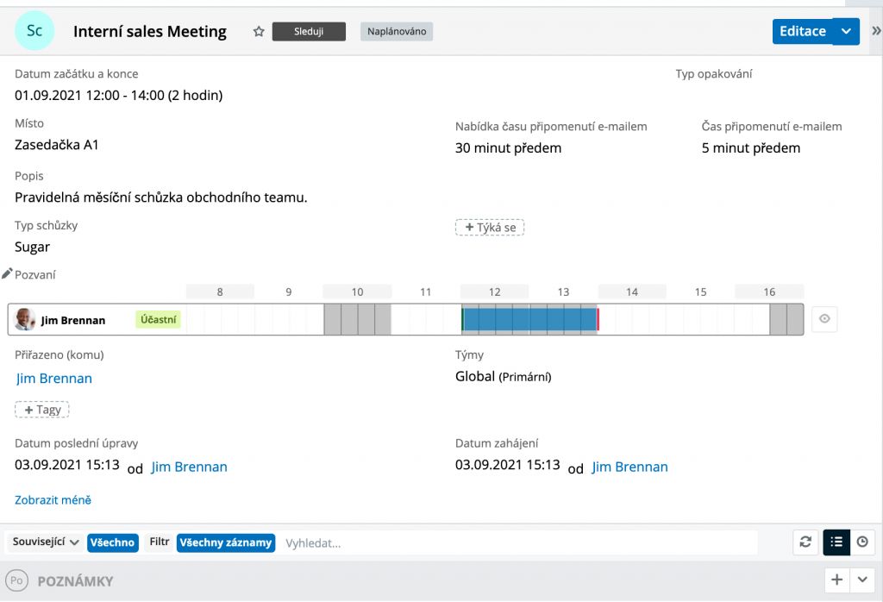Click the Vyhledat search field
The width and height of the screenshot is (883, 602).
click(517, 542)
